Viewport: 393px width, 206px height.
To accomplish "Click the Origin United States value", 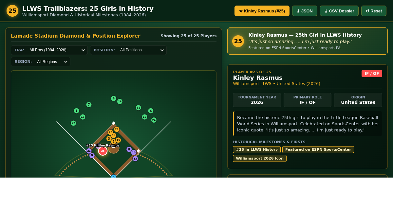I will 358,102.
